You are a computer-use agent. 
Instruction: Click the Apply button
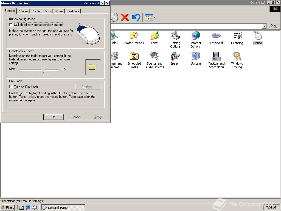pos(98,117)
